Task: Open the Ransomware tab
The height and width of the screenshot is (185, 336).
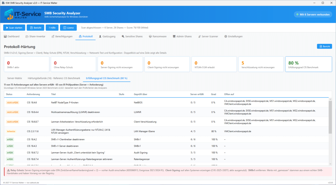Action: [158, 36]
